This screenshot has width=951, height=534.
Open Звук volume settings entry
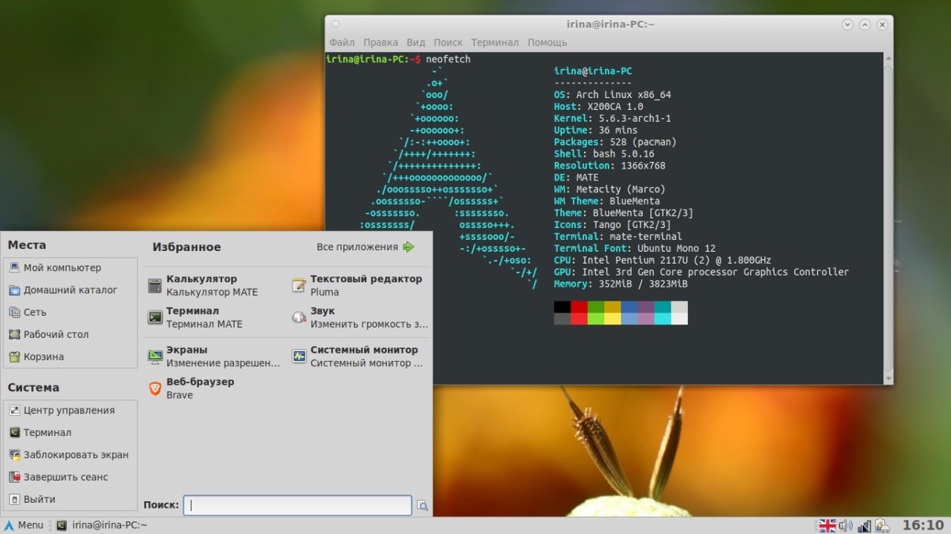click(359, 317)
